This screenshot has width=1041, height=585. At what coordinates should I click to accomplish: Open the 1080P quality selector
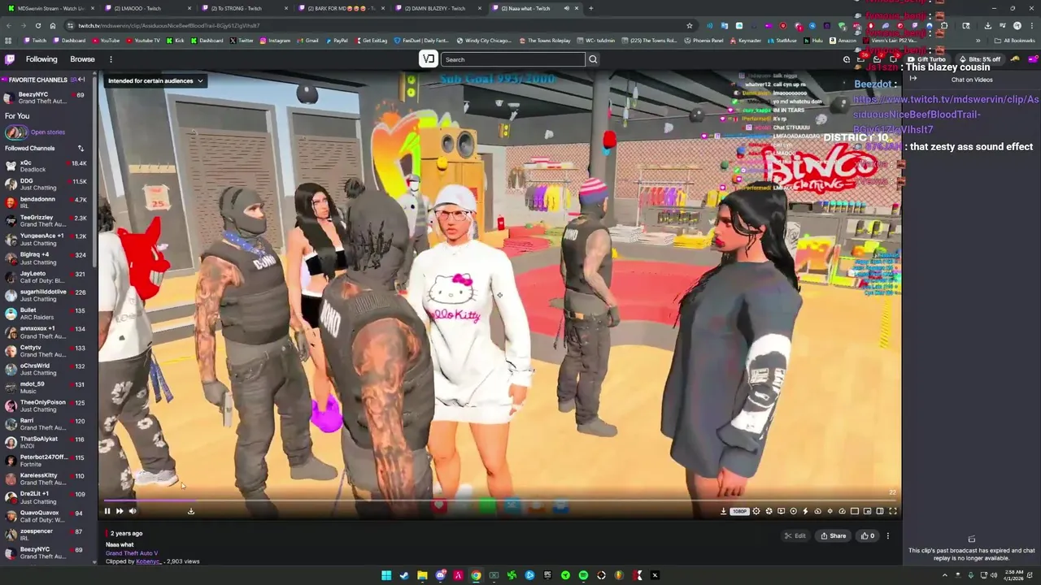[x=738, y=511]
